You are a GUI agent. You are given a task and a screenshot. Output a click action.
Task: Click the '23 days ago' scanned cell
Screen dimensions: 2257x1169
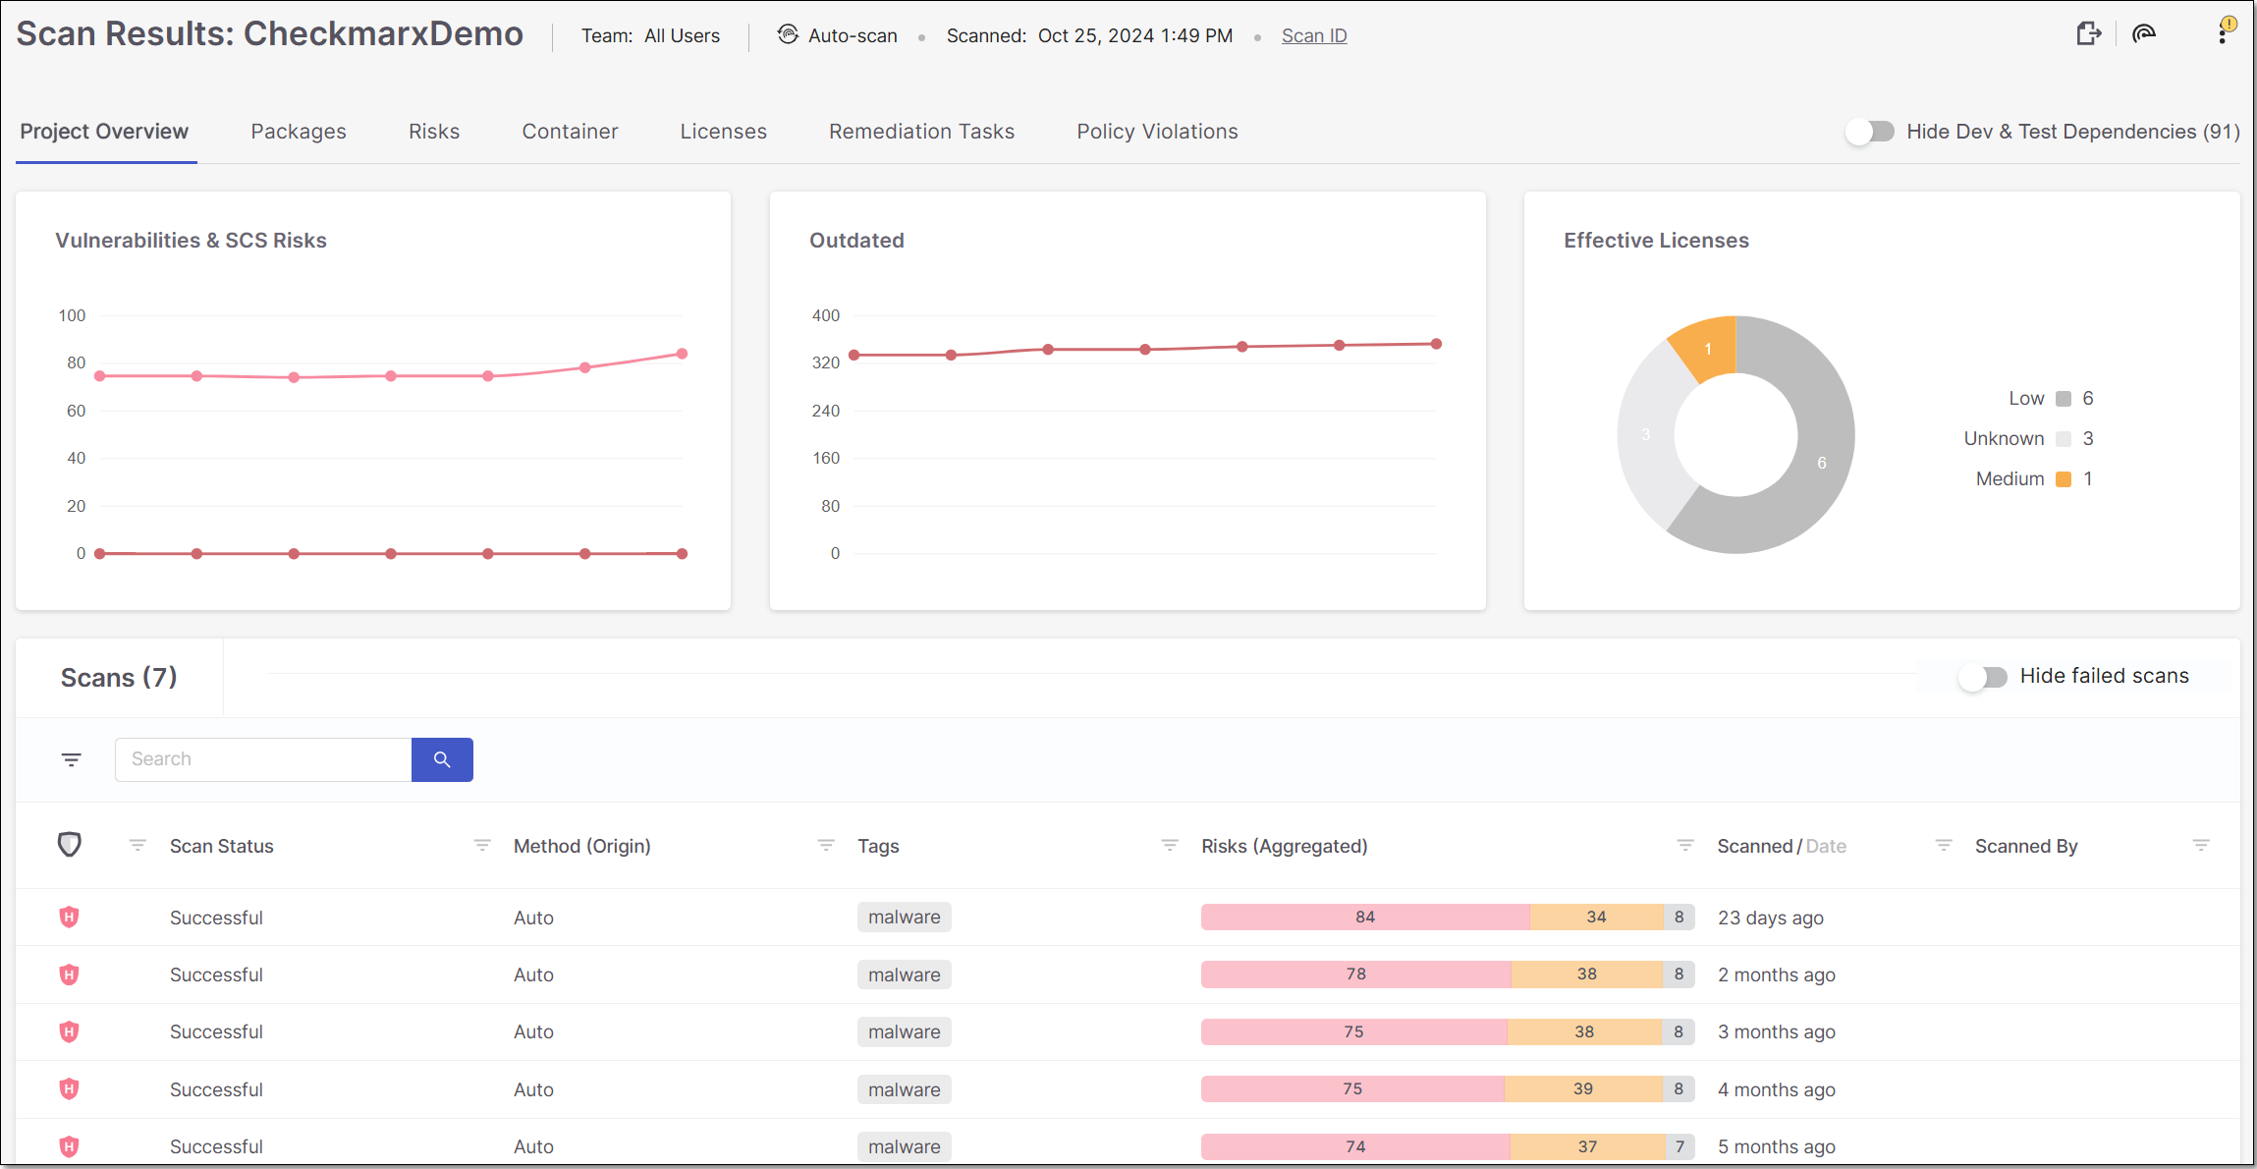coord(1770,918)
